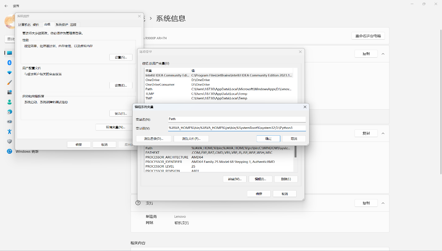Click the 支持 question mark icon
The height and width of the screenshot is (251, 442).
pyautogui.click(x=138, y=203)
